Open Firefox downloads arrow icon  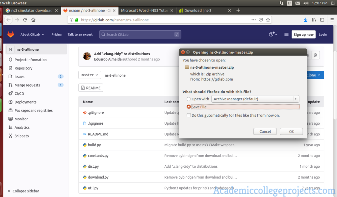pyautogui.click(x=306, y=20)
